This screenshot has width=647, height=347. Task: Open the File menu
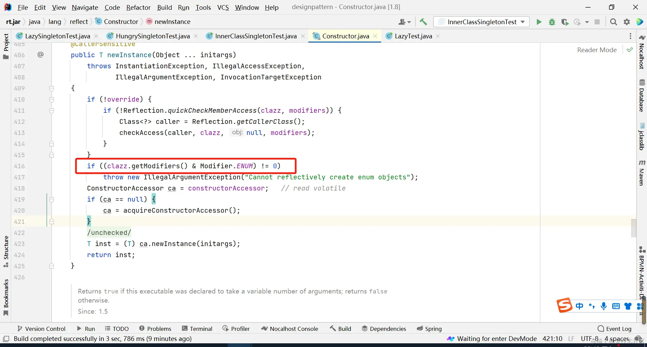click(x=23, y=7)
